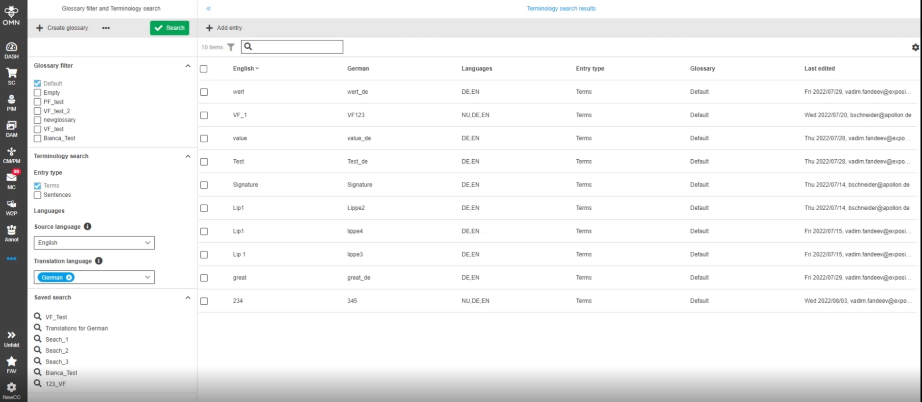
Task: Open the Annot module
Action: click(11, 233)
